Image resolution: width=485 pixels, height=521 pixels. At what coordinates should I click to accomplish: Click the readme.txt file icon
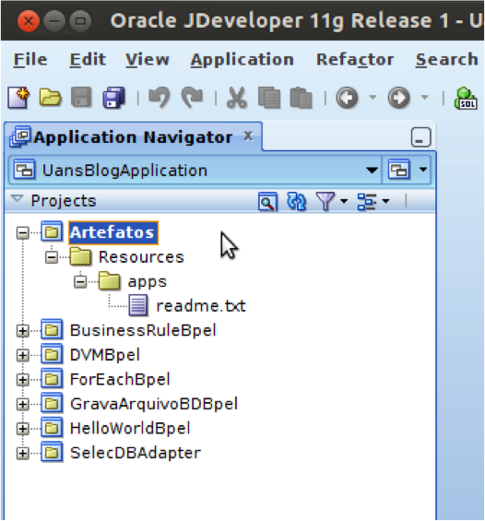138,305
